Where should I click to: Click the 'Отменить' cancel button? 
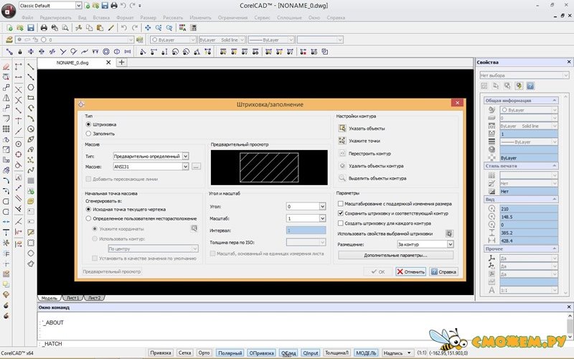[x=410, y=272]
